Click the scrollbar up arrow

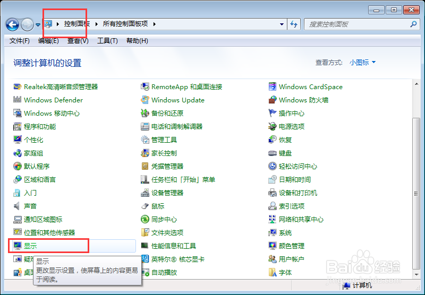click(416, 84)
